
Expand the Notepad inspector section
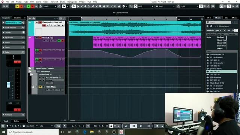(x=13, y=115)
